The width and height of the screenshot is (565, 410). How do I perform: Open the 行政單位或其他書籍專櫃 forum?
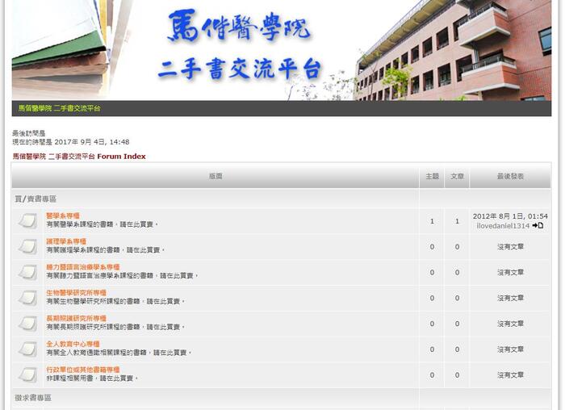[83, 370]
